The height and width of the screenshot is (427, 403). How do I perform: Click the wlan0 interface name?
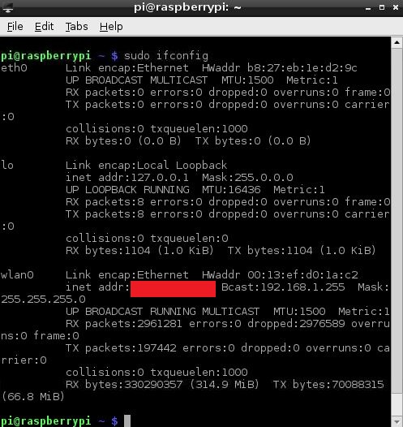click(17, 274)
